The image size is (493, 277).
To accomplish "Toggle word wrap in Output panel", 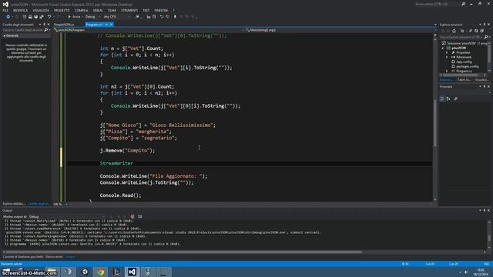I will [x=140, y=217].
